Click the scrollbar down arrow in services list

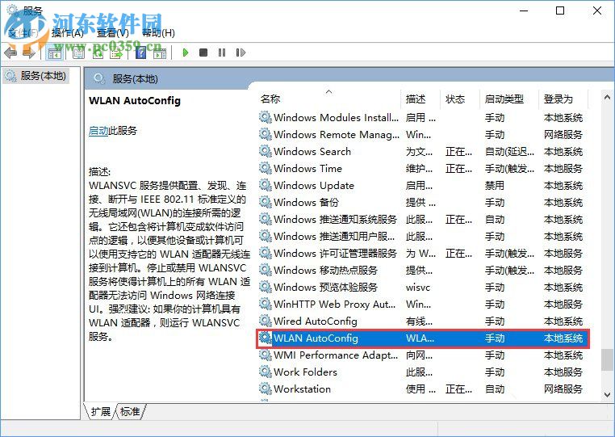607,395
